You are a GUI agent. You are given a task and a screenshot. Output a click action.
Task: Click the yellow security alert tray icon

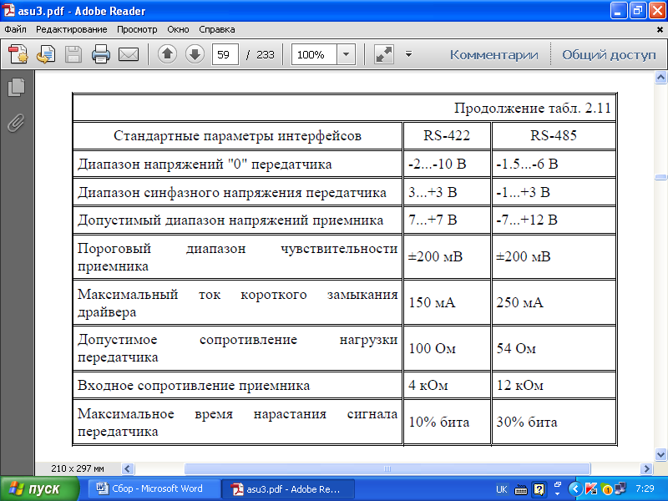tap(607, 489)
